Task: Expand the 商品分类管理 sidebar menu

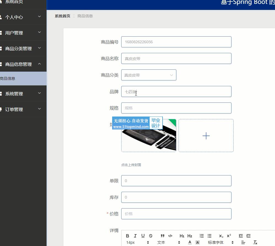Action: tap(23, 48)
